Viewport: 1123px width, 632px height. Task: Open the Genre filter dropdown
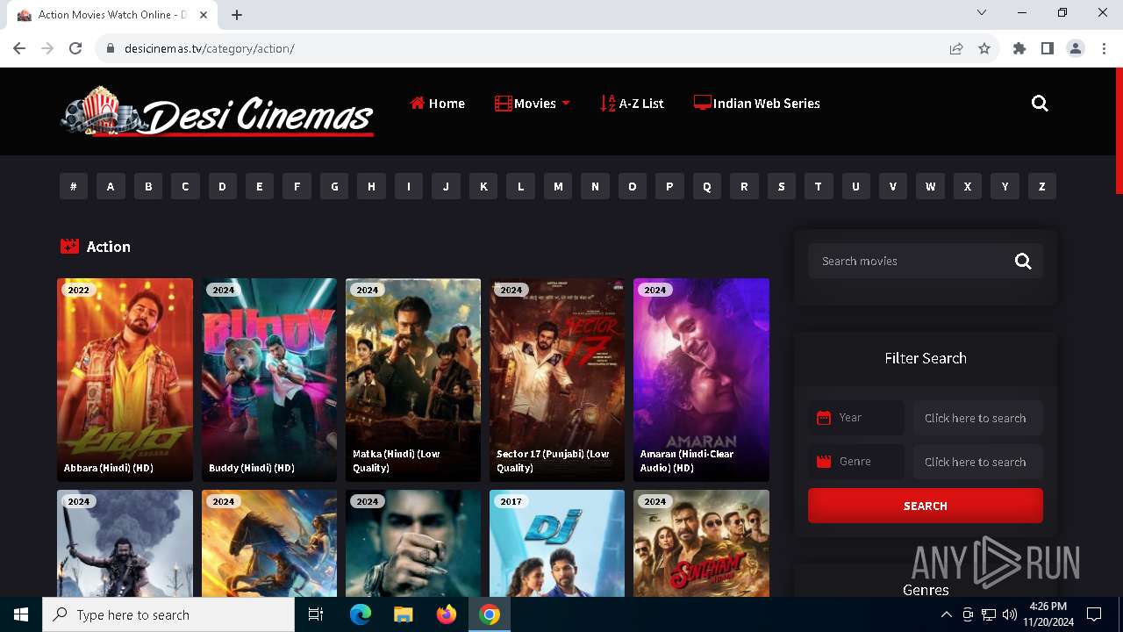(978, 462)
